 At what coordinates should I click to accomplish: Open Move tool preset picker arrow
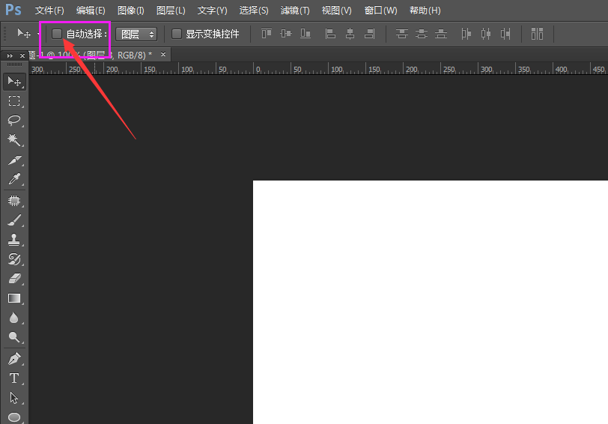38,34
